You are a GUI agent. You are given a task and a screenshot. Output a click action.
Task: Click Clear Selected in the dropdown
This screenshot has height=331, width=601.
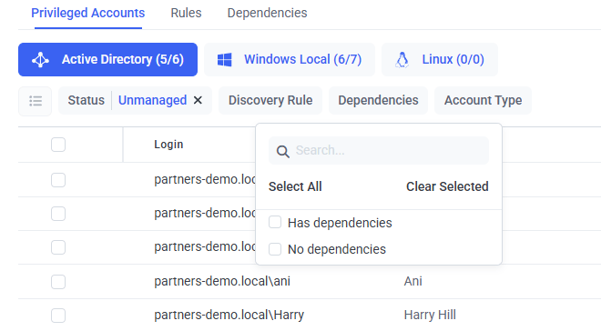447,186
